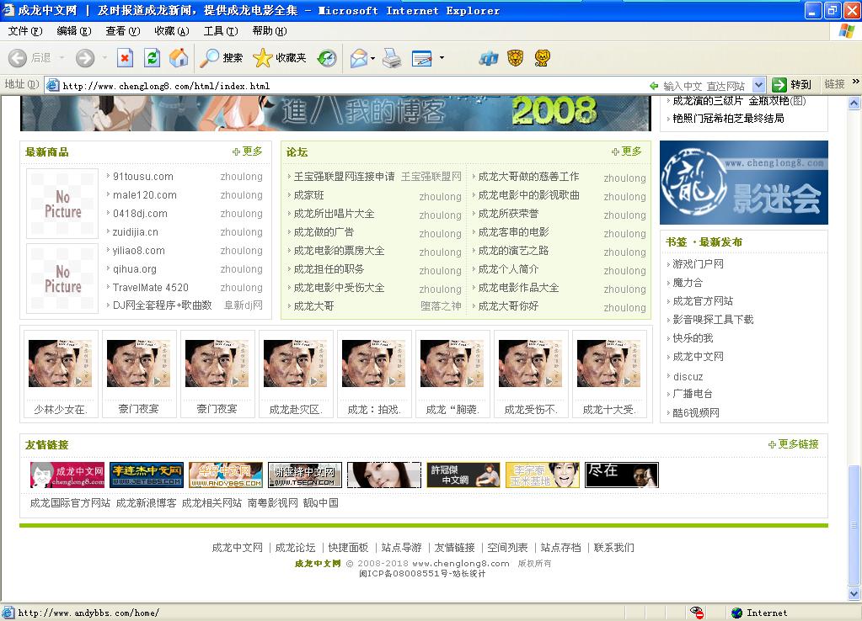Open the 查看(V) menu

click(x=122, y=31)
